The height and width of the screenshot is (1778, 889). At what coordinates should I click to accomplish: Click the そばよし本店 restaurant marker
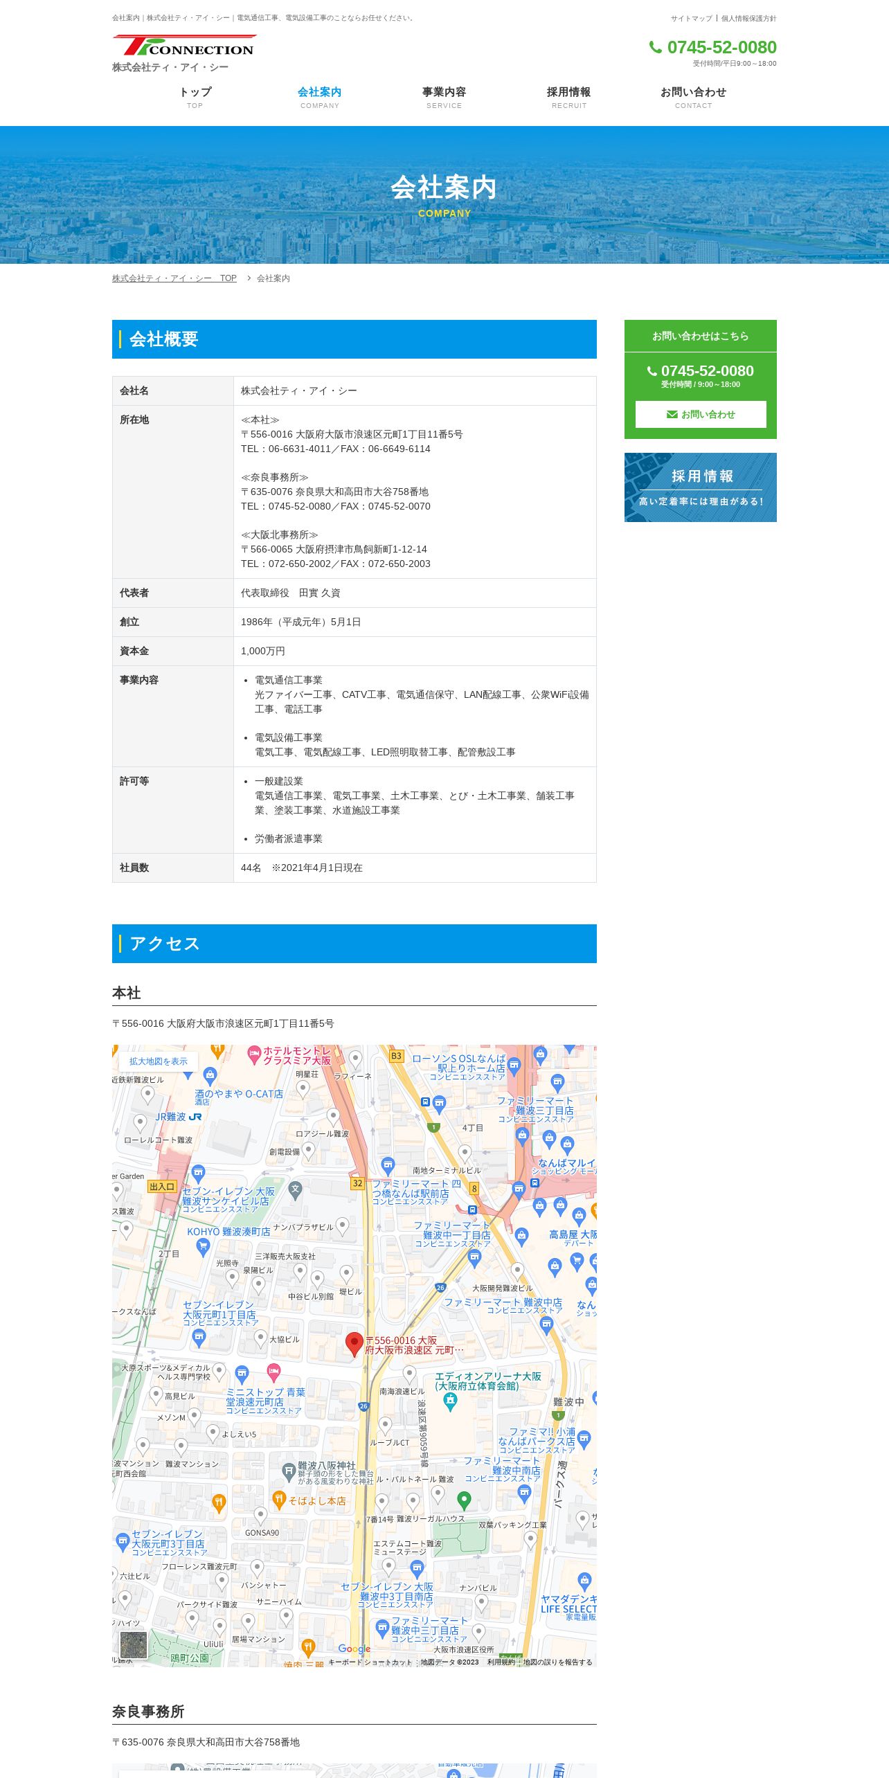coord(279,1500)
